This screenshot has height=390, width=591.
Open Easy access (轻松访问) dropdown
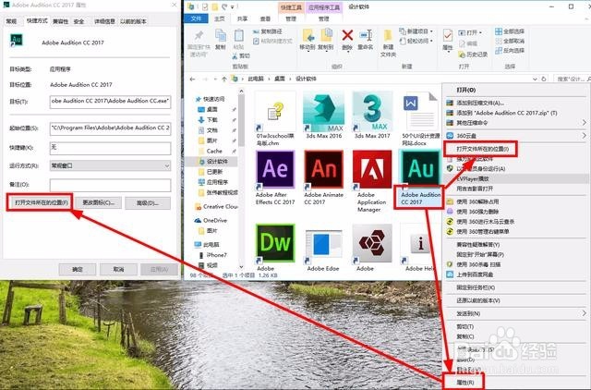coord(416,41)
